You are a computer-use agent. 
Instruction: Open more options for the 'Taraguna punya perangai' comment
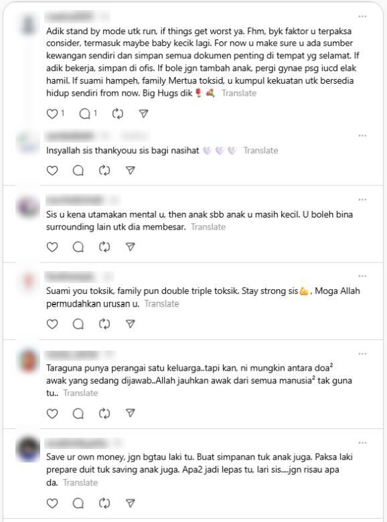362,354
